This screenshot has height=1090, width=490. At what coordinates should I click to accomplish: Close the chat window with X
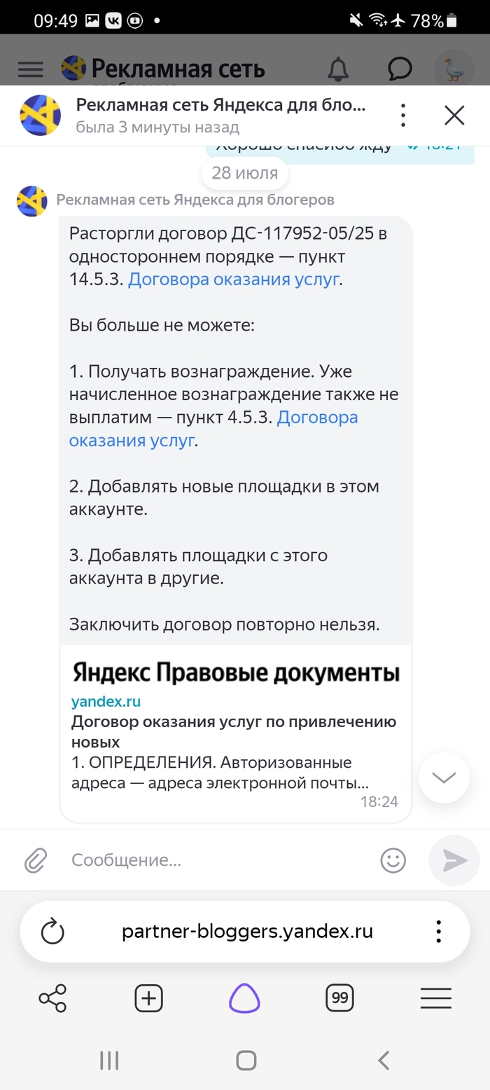click(454, 116)
